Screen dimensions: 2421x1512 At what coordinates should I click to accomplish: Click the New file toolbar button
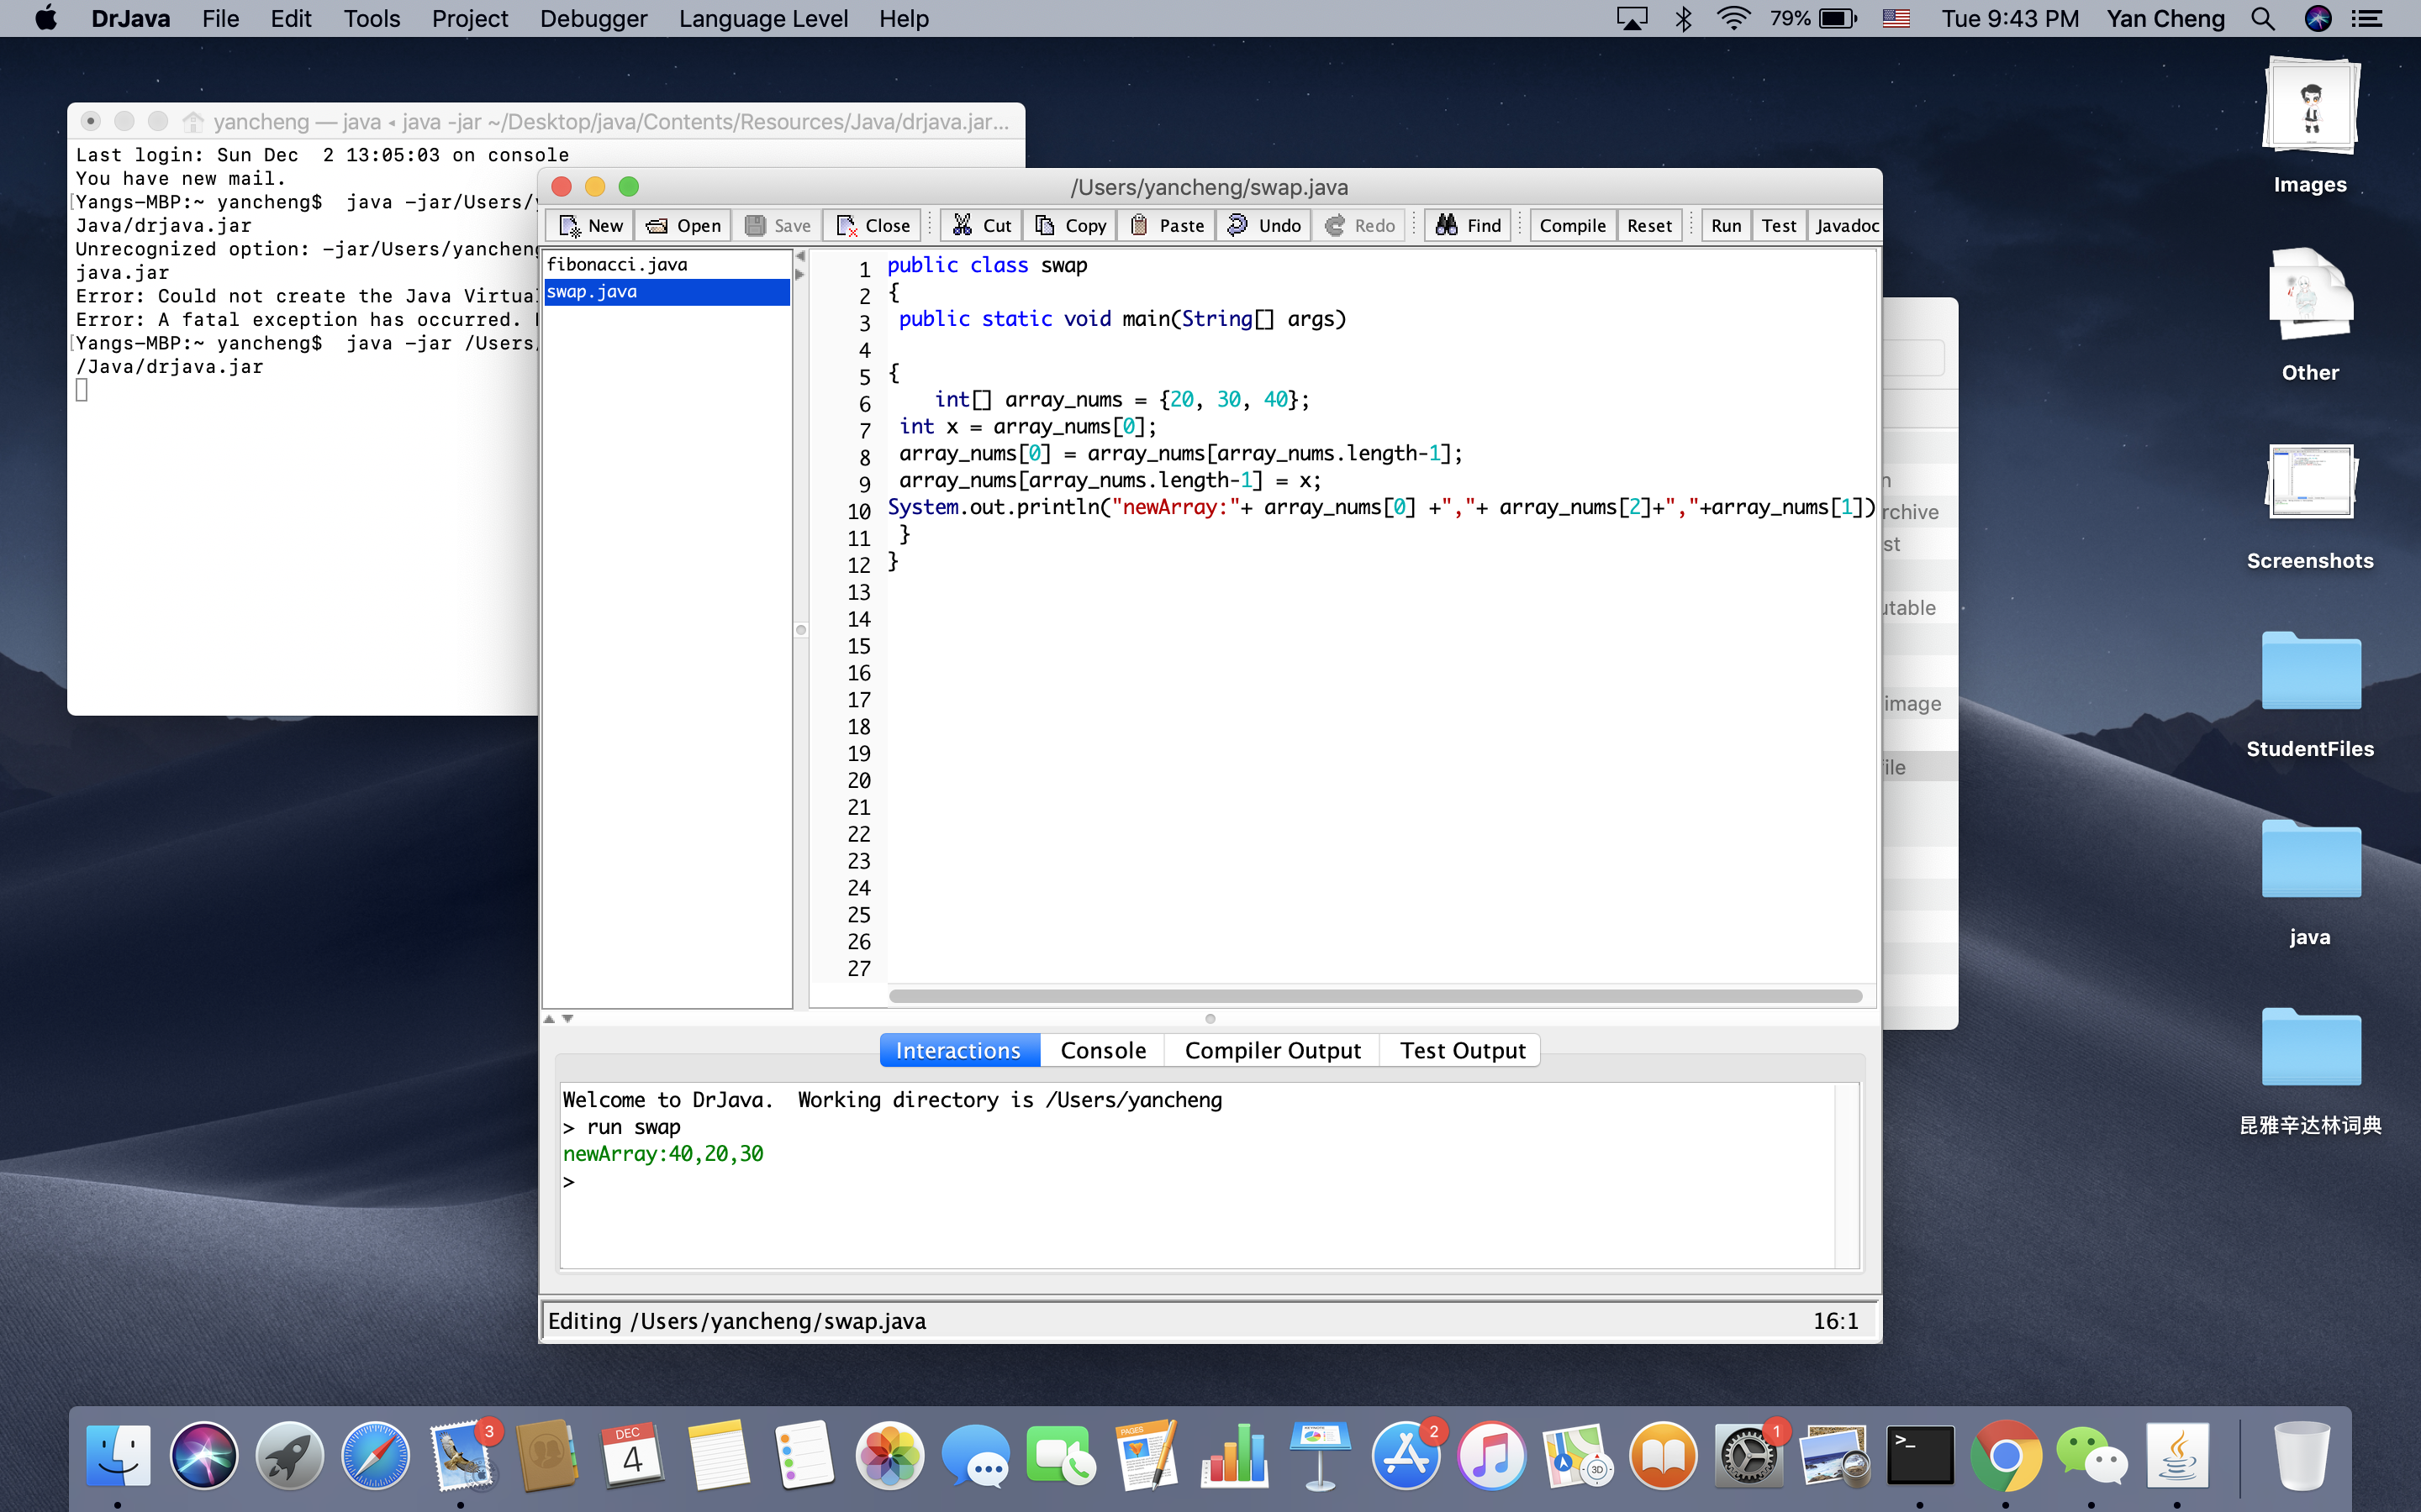pos(590,225)
